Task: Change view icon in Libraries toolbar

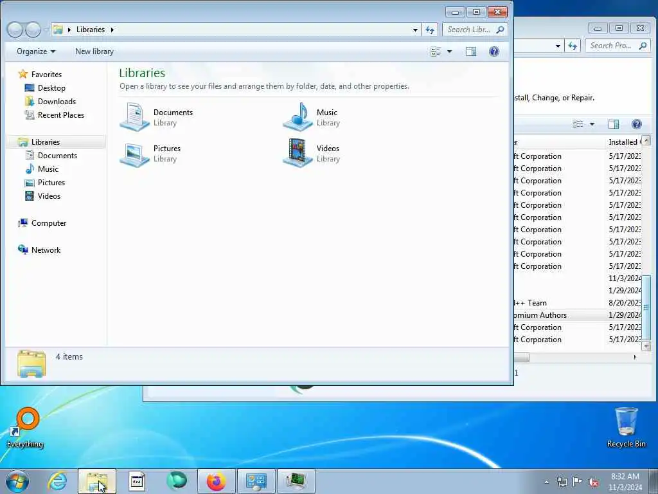Action: coord(436,51)
